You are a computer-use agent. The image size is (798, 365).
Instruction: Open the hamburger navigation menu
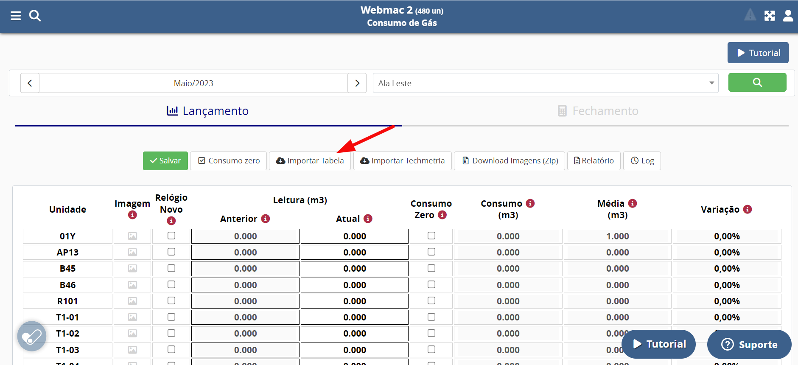pos(16,16)
